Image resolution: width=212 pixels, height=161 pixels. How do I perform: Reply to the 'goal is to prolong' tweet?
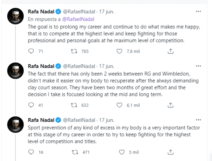pos(32,51)
